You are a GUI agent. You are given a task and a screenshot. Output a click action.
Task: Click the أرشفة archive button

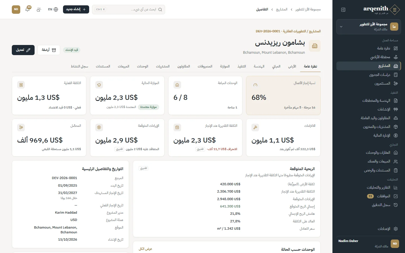point(49,50)
